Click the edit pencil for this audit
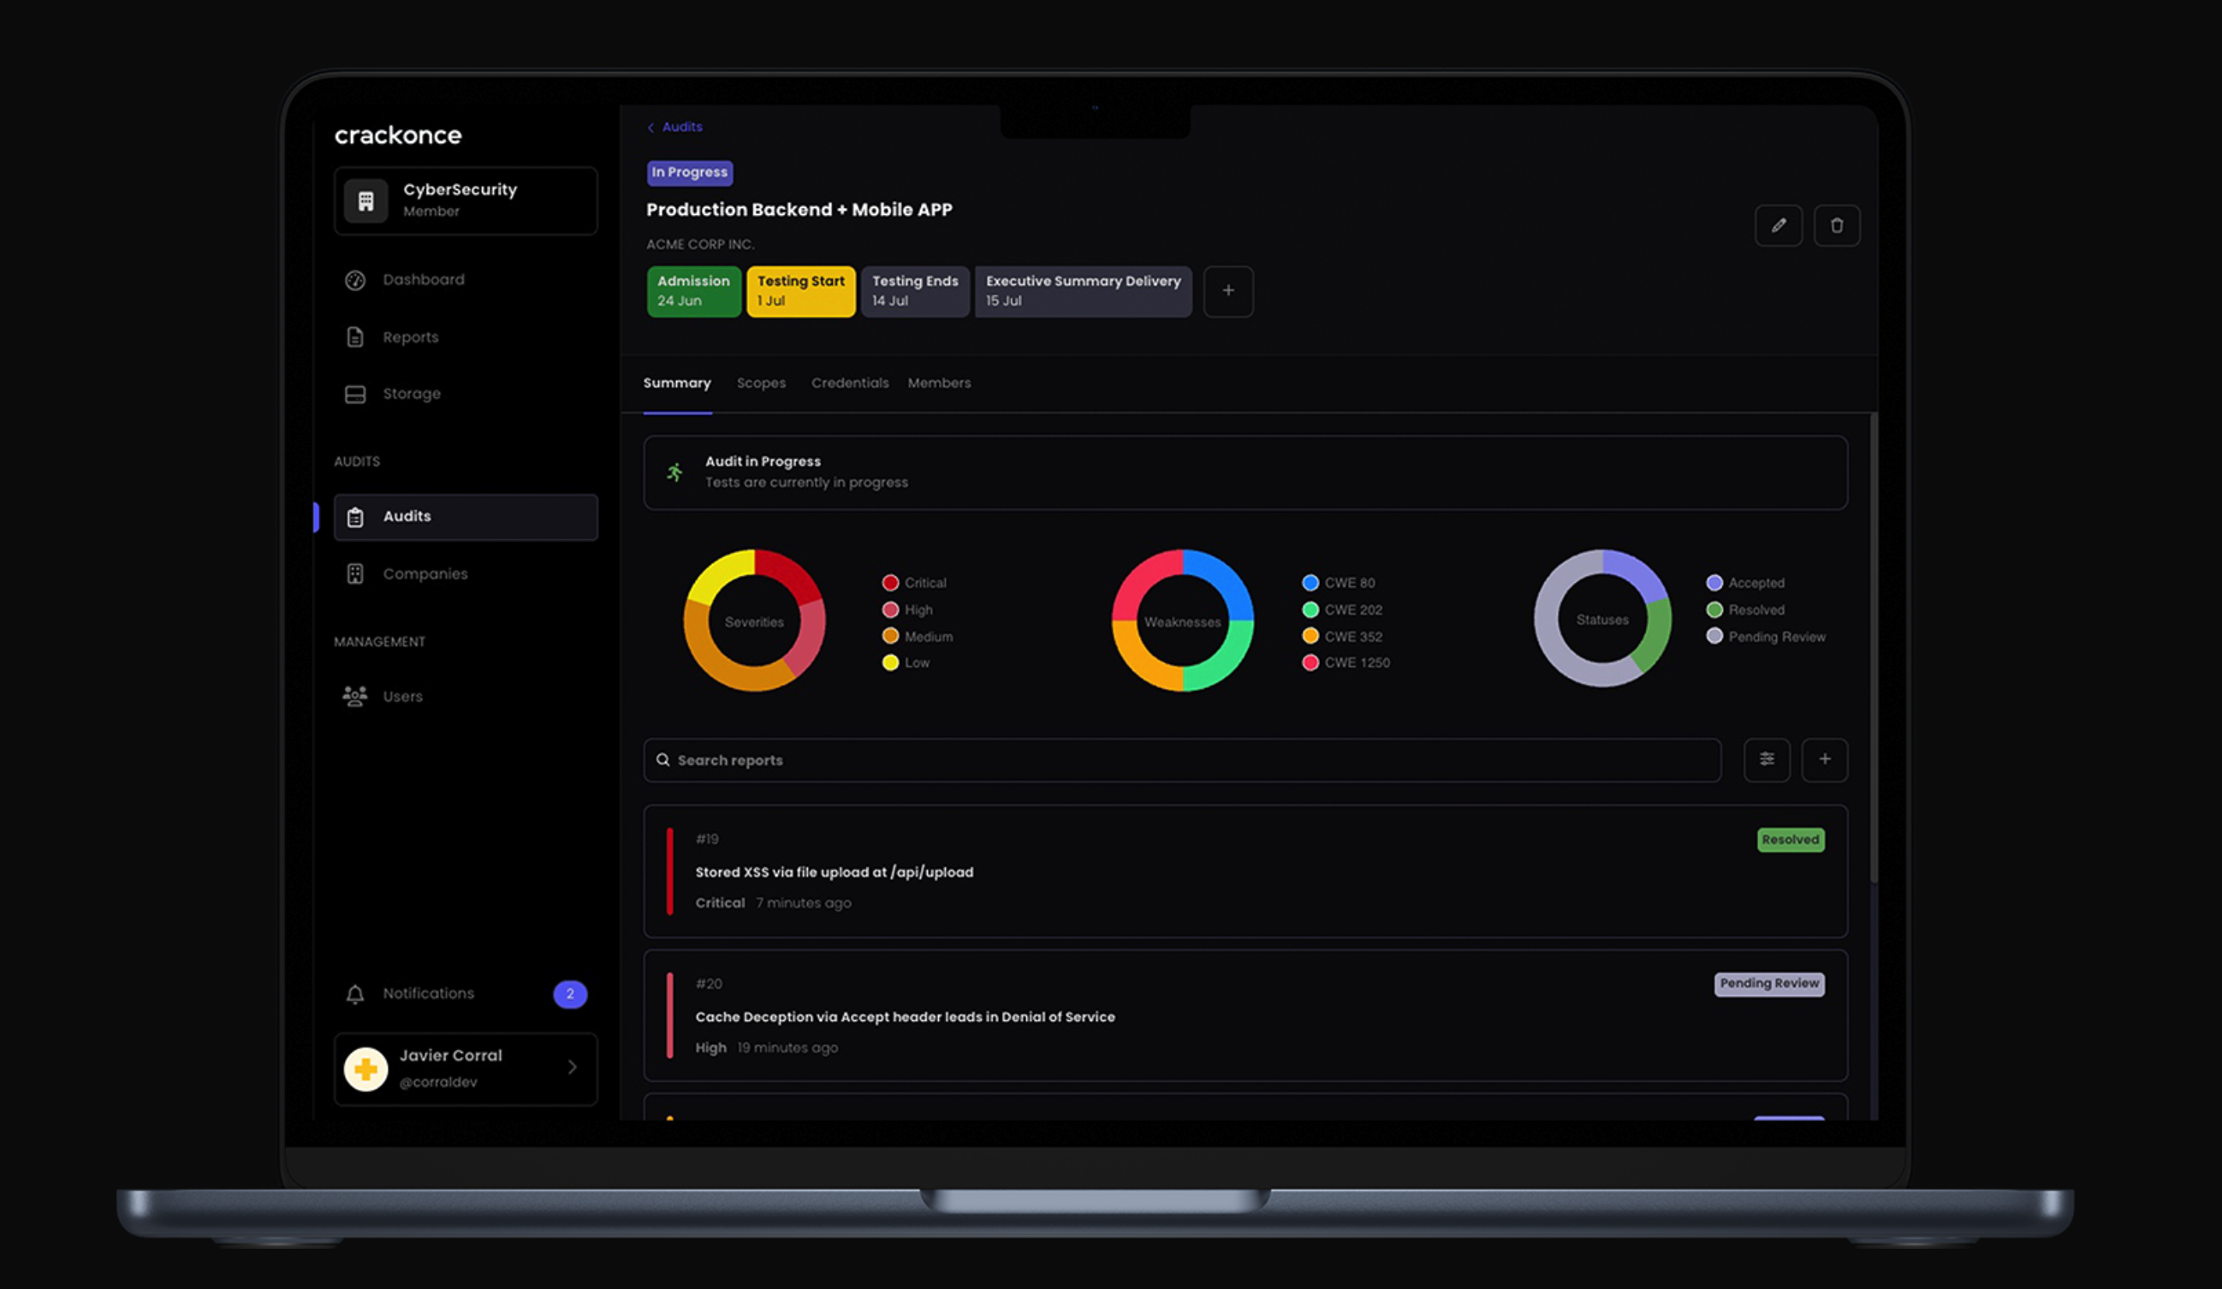This screenshot has height=1289, width=2222. (1779, 226)
